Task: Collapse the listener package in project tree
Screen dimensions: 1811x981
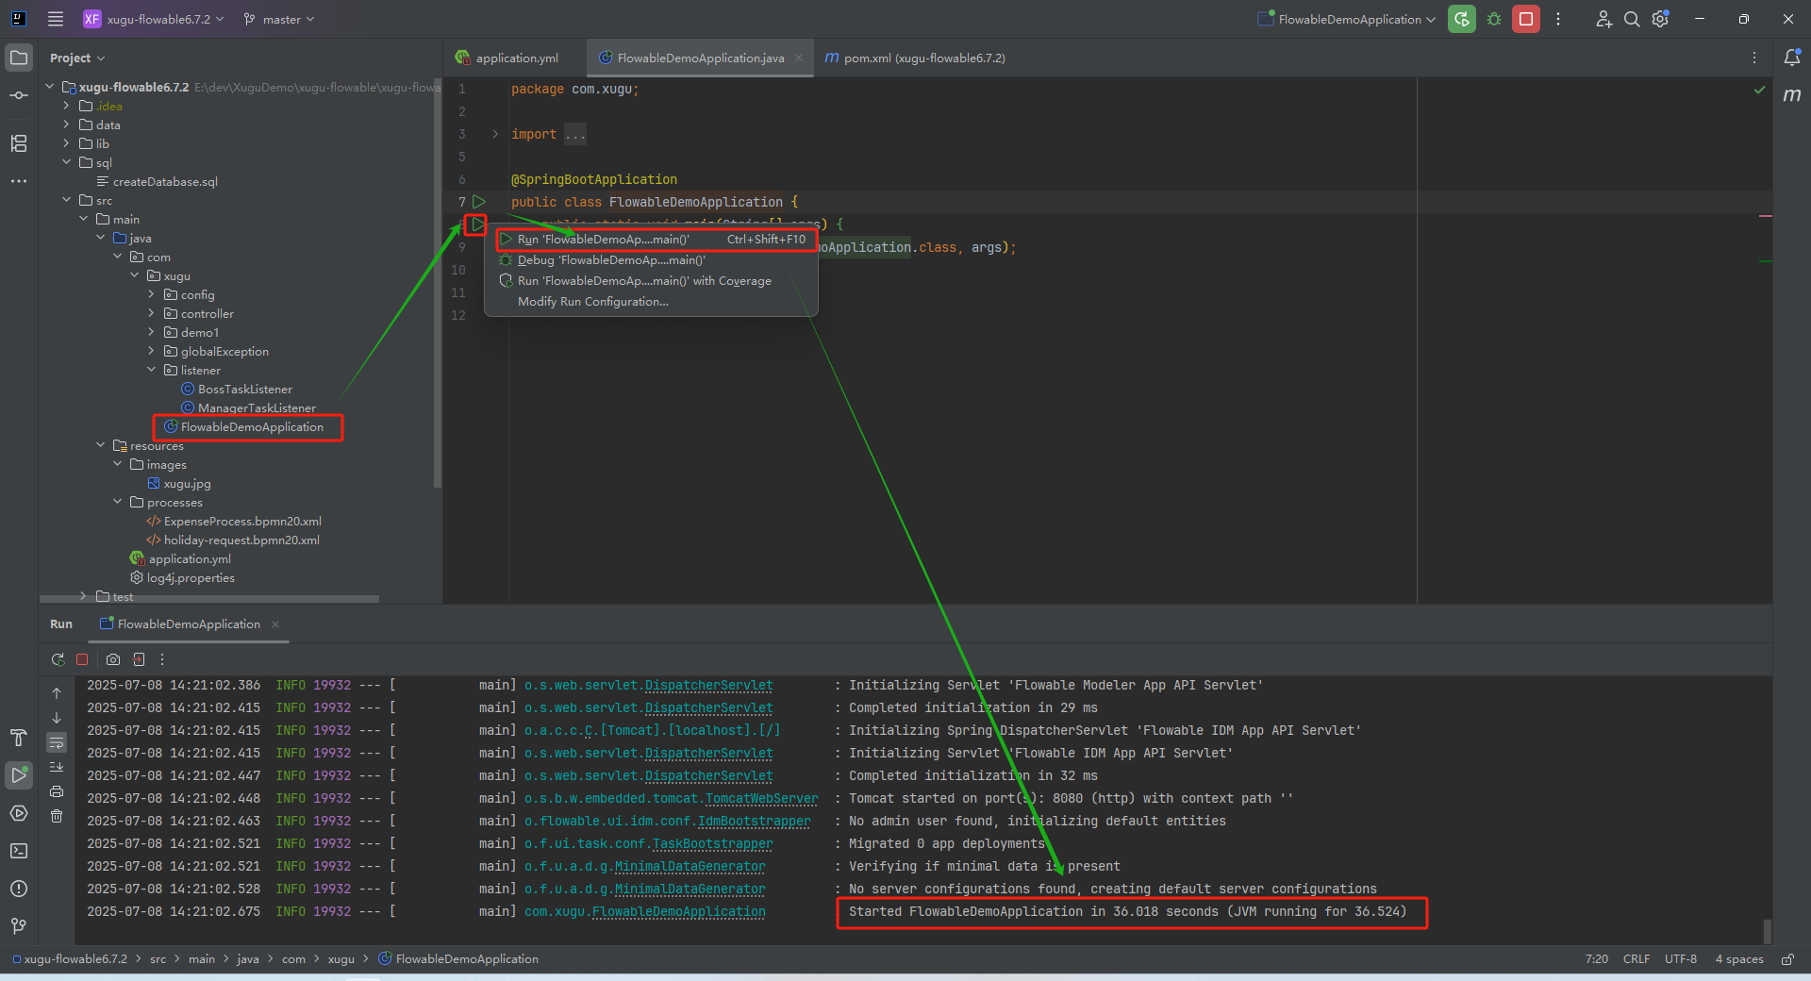Action: point(152,370)
